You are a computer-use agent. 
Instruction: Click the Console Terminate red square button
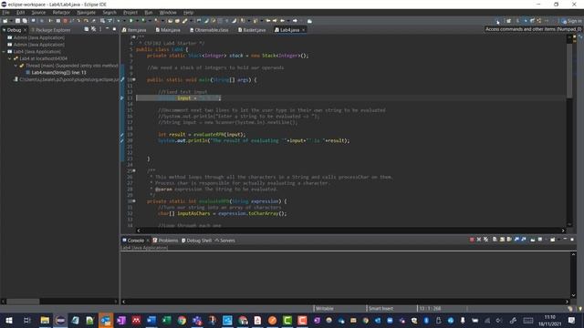coord(472,240)
